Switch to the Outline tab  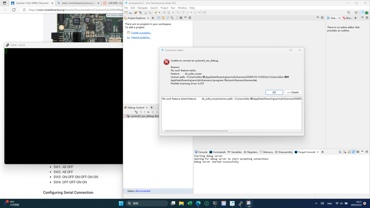tap(333, 18)
